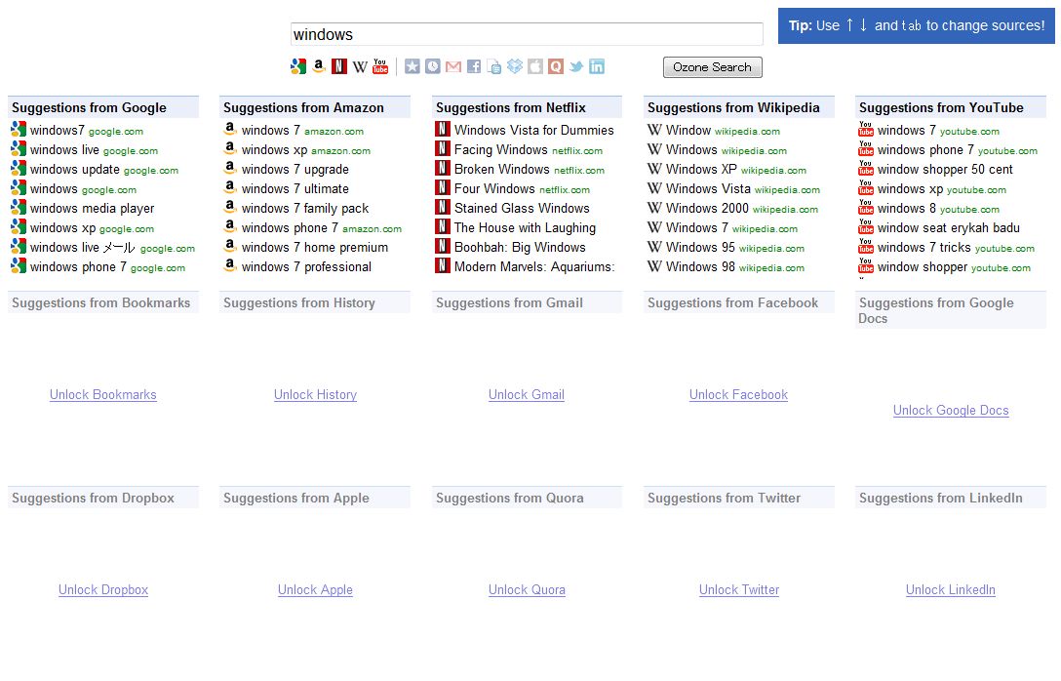Select the Wikipedia source icon under search box

pyautogui.click(x=360, y=66)
